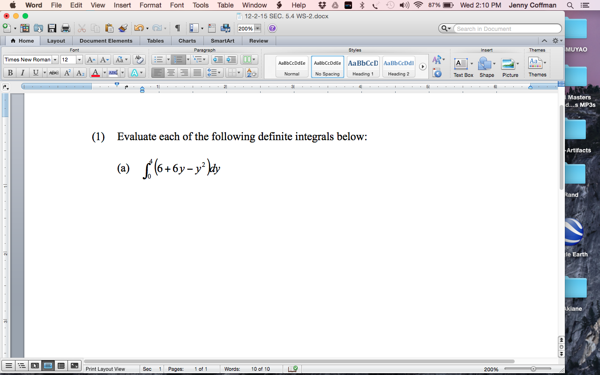
Task: Open the Tools menu
Action: click(200, 5)
